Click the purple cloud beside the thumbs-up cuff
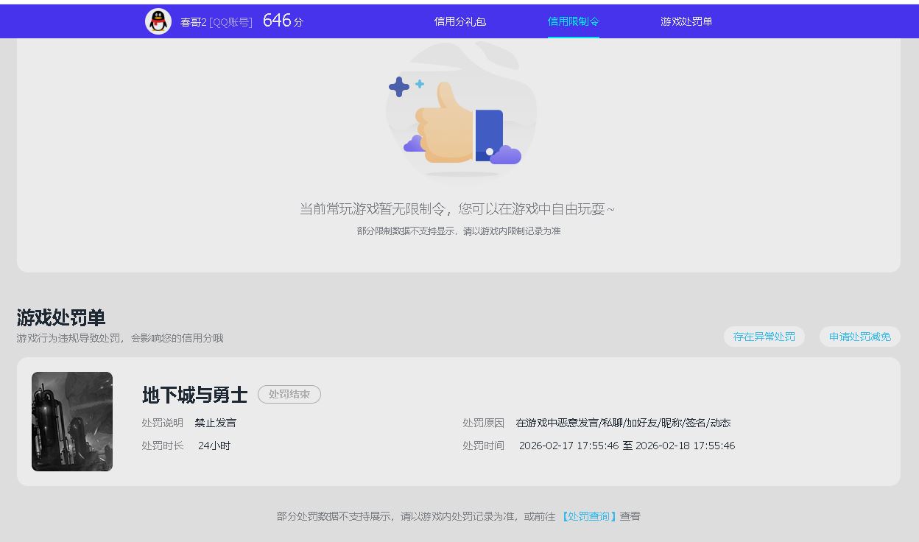 click(x=505, y=155)
